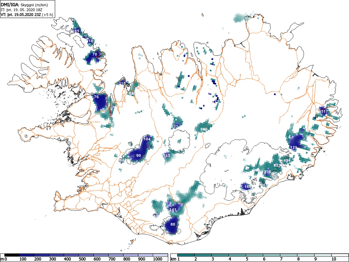Click the '104' visibility value

[147, 139]
